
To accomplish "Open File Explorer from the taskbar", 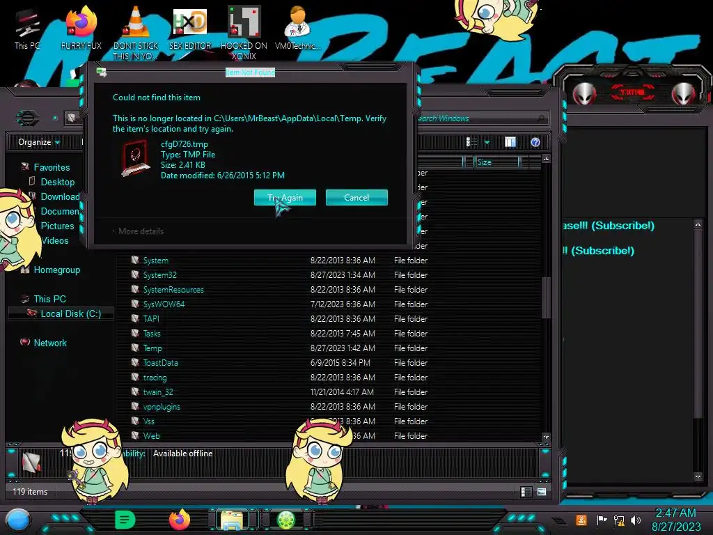I will tap(232, 520).
